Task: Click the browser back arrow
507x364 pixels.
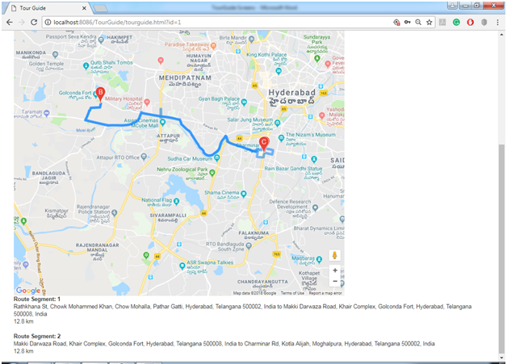Action: coord(10,23)
